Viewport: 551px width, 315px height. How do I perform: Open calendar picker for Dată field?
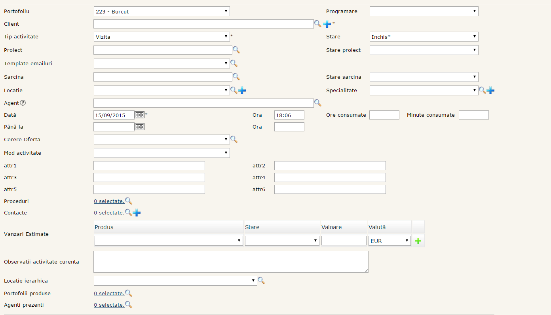pyautogui.click(x=139, y=115)
